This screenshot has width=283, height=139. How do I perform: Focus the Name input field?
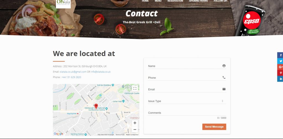pyautogui.click(x=187, y=66)
